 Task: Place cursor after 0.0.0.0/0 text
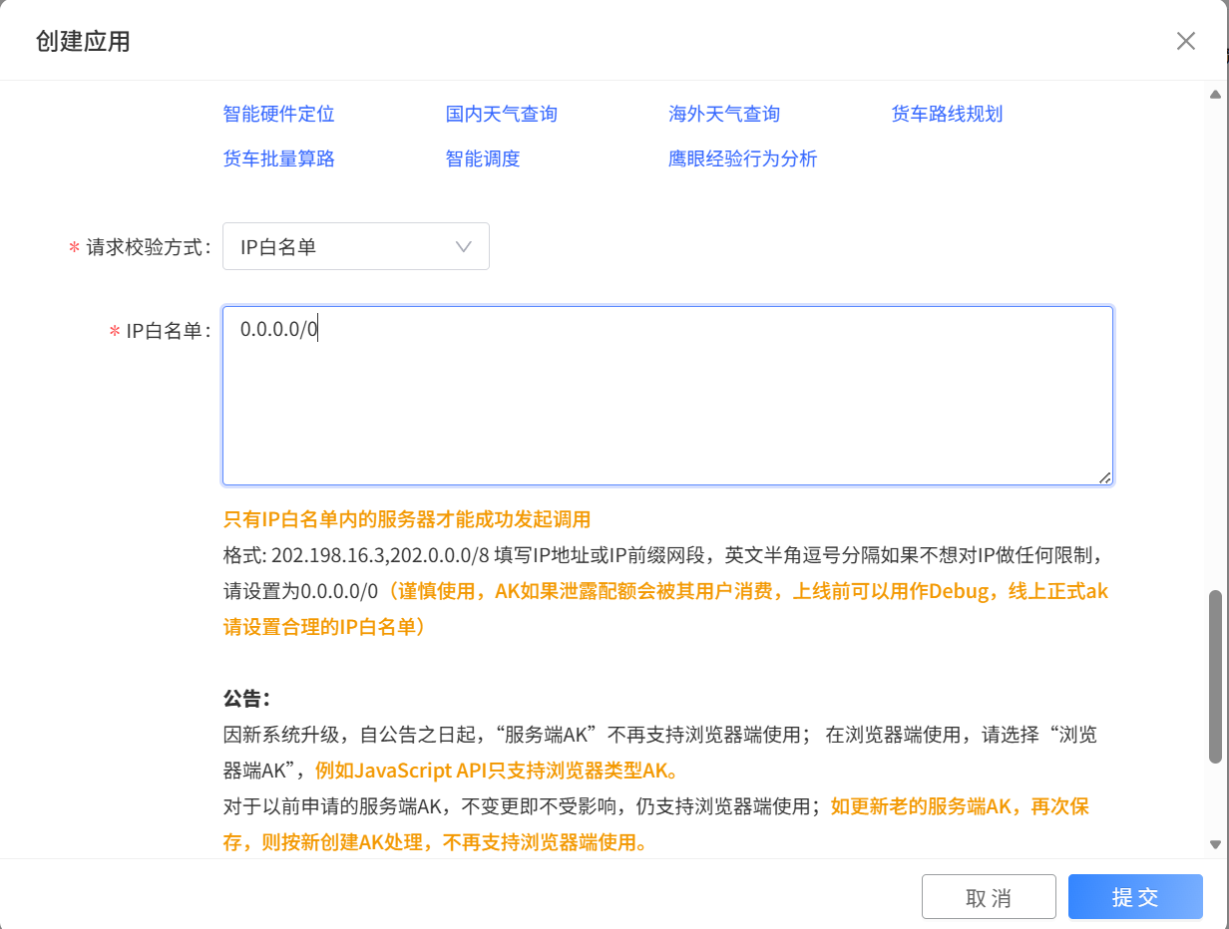[319, 328]
